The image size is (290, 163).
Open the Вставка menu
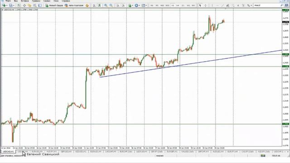coord(24,1)
